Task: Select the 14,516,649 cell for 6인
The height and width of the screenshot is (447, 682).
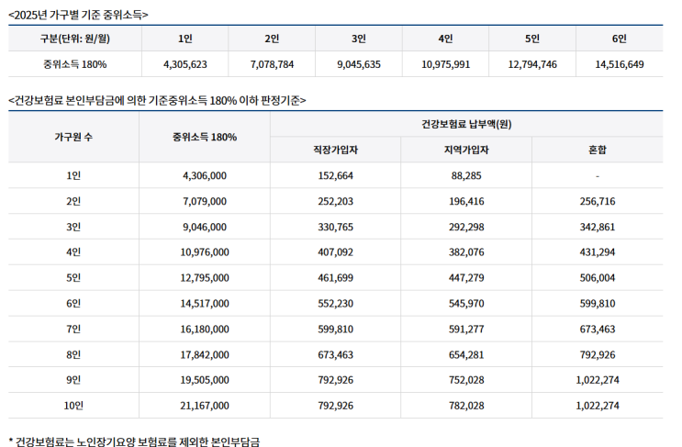Action: click(620, 64)
